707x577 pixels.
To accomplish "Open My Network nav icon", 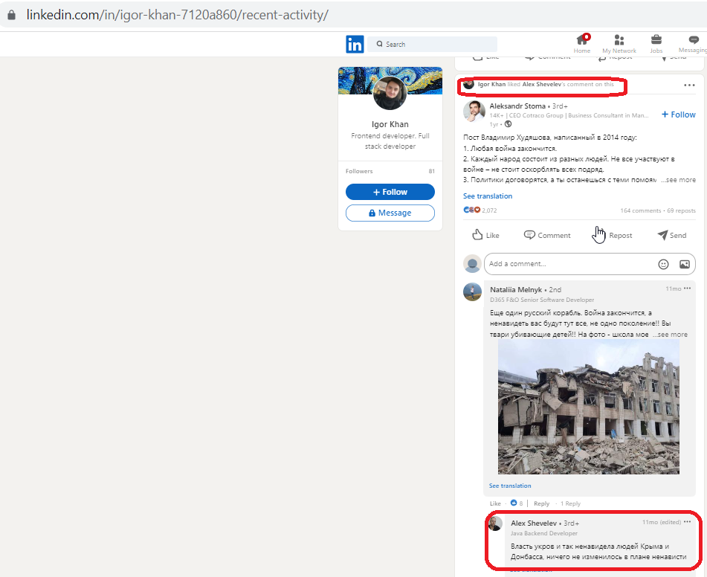I will (x=619, y=44).
